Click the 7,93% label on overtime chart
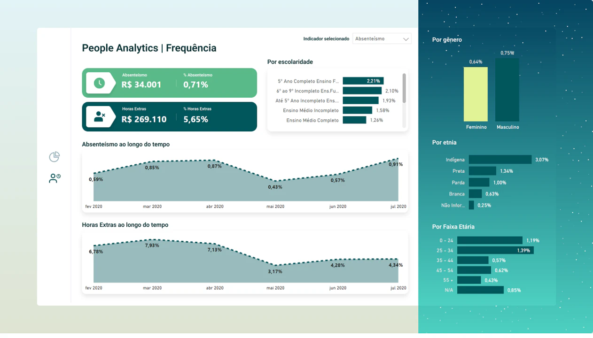593x338 pixels. tap(152, 246)
